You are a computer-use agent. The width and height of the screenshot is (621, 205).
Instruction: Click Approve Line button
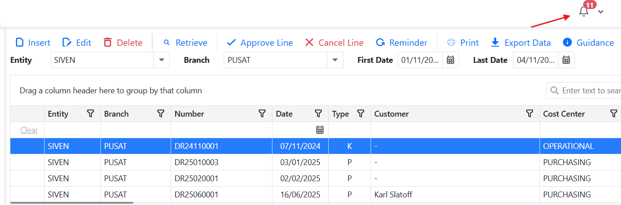click(259, 43)
